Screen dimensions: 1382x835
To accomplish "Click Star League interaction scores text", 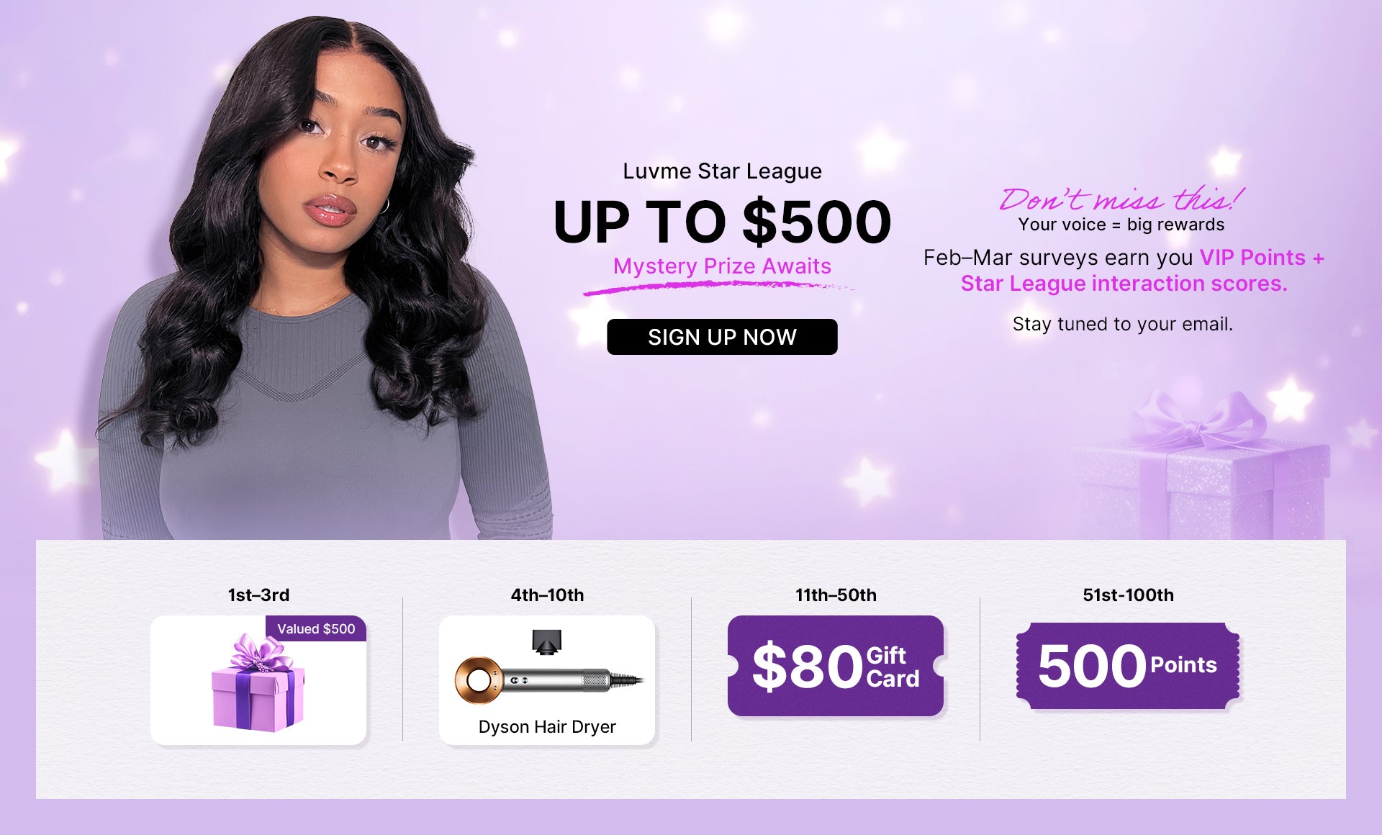I will [x=1124, y=284].
